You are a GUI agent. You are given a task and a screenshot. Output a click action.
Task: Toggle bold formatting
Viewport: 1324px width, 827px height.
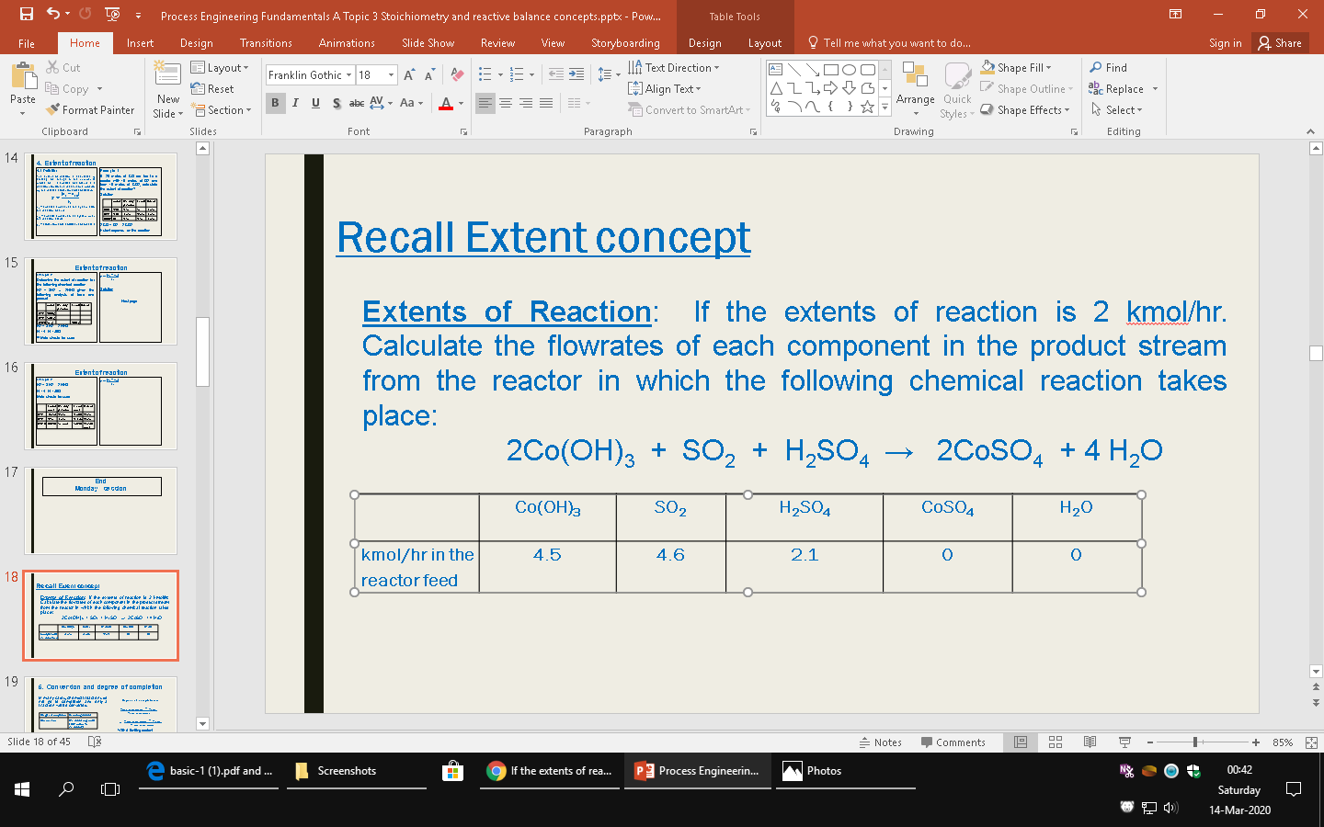[275, 102]
